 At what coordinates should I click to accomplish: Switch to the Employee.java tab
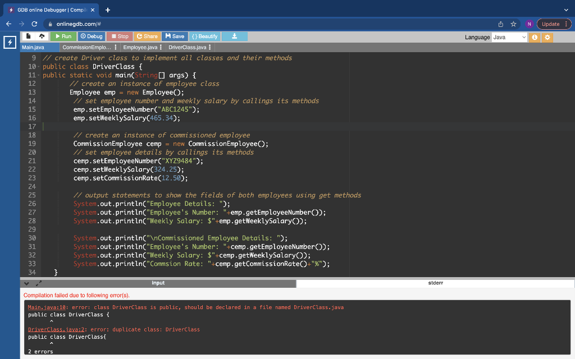point(140,47)
